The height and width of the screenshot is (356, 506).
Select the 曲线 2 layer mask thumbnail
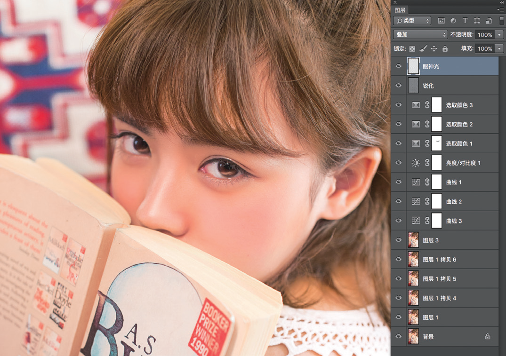(437, 202)
